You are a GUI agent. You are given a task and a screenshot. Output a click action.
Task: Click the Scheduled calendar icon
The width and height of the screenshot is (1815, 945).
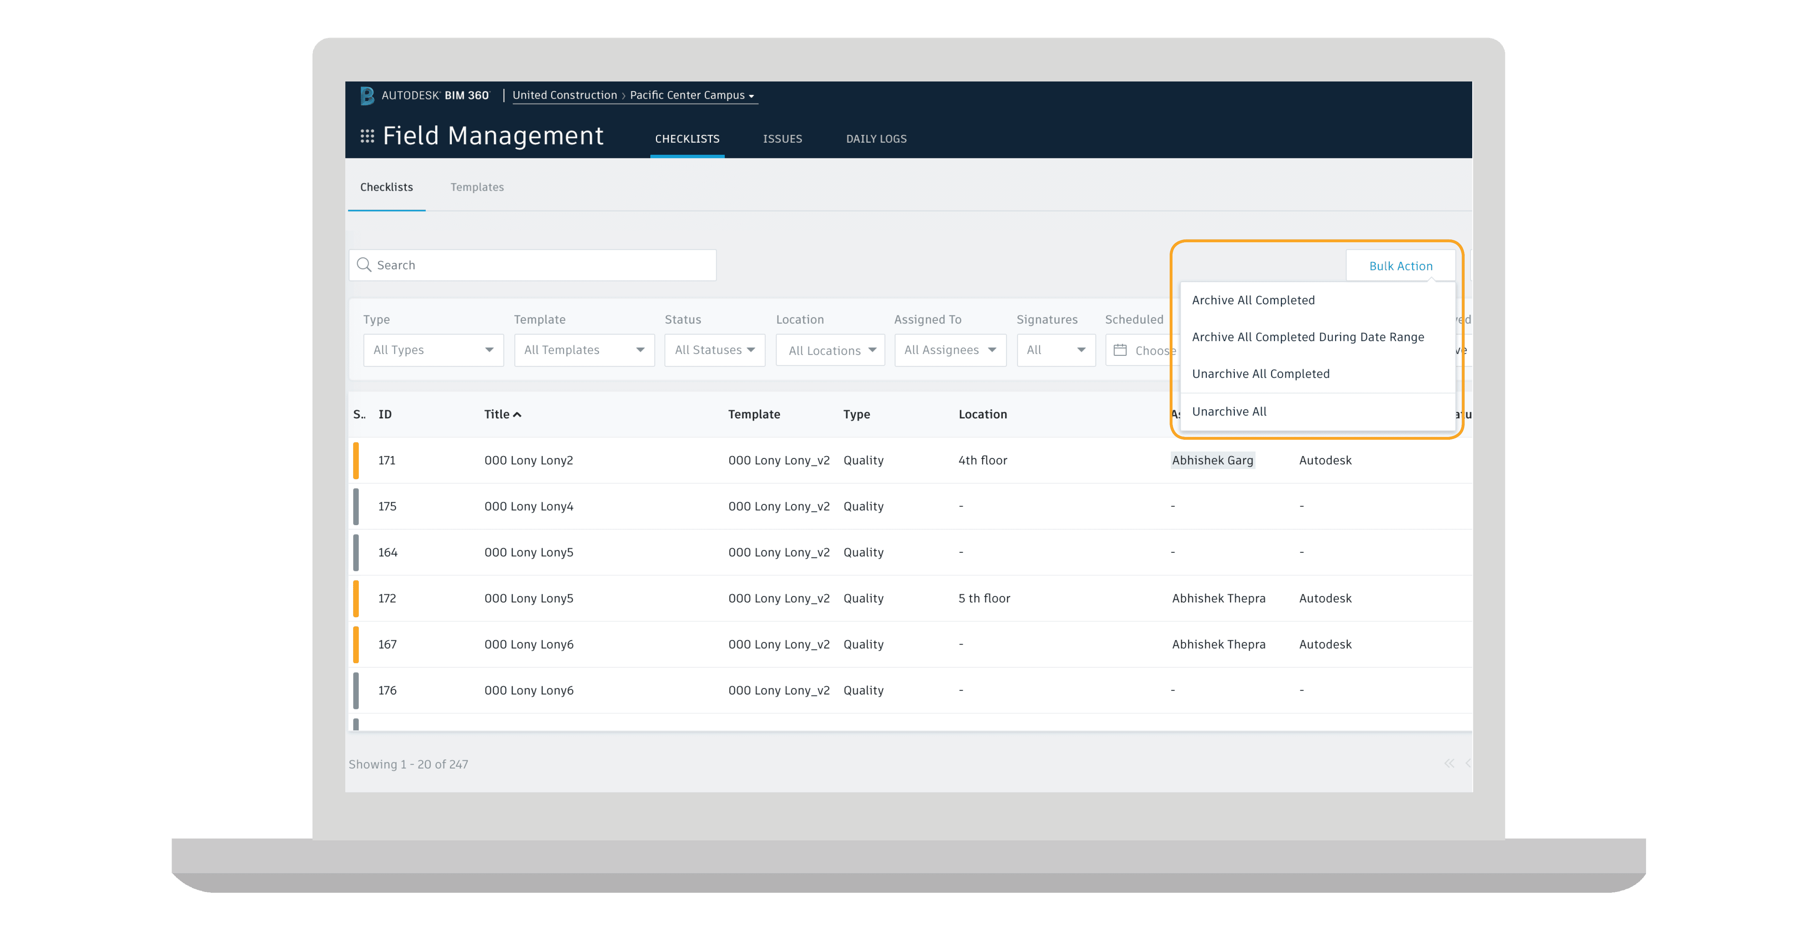tap(1119, 350)
